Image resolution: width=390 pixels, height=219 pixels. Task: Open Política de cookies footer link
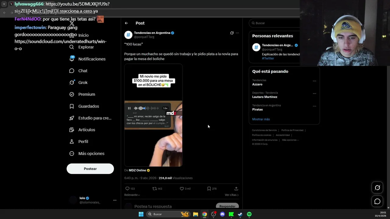point(262,135)
